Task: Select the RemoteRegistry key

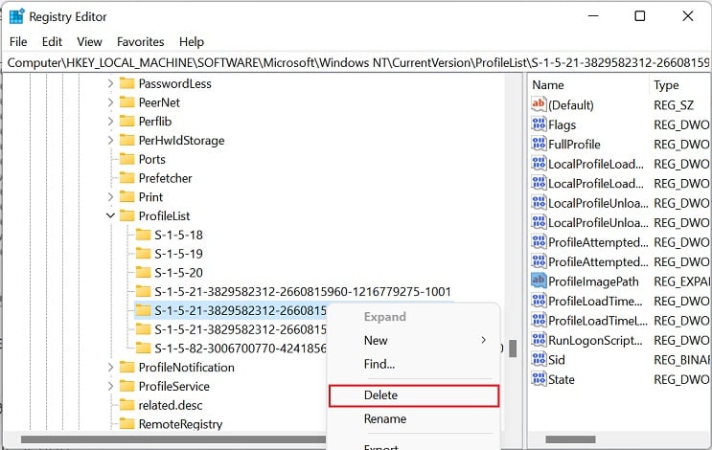Action: pos(180,424)
